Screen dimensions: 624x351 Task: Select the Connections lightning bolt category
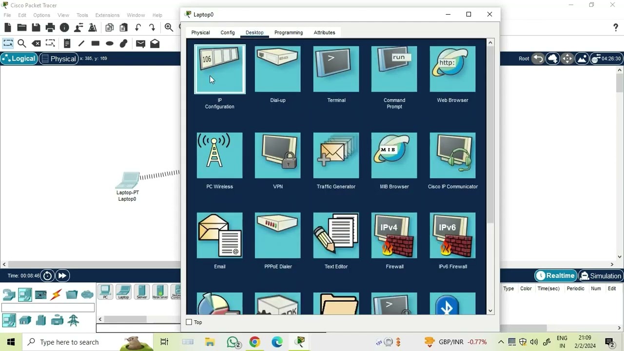click(x=56, y=294)
